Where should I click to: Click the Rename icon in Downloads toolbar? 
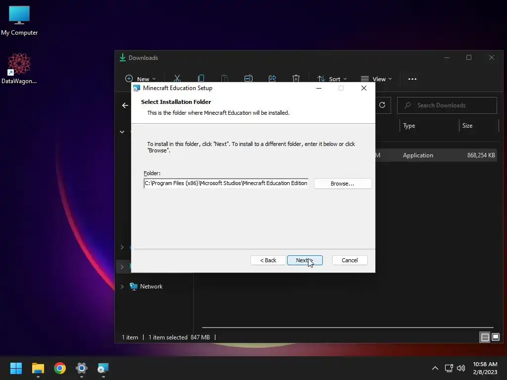(249, 79)
